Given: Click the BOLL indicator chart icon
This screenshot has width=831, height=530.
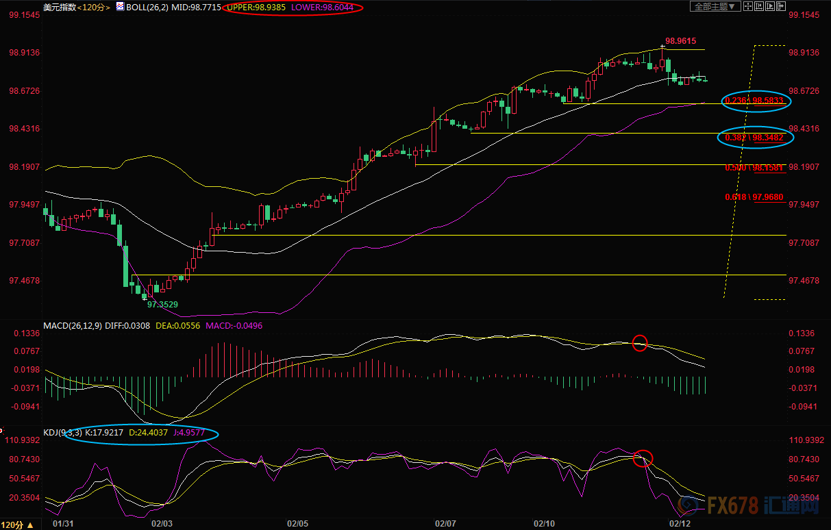Looking at the screenshot, I should click(x=119, y=7).
